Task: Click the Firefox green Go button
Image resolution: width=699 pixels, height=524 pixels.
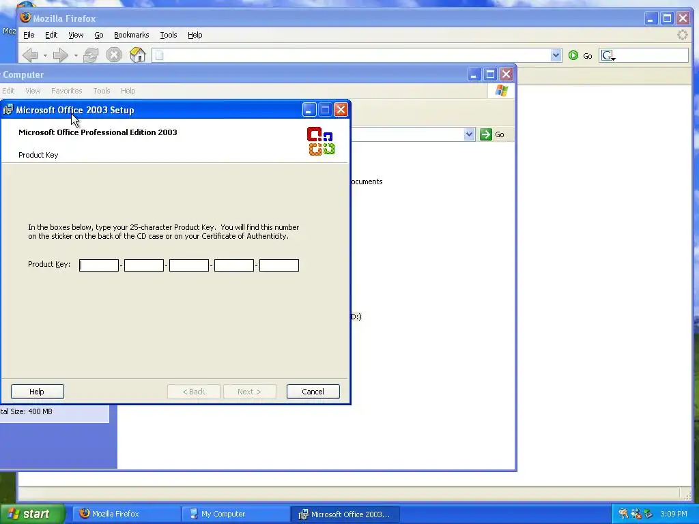Action: tap(580, 56)
